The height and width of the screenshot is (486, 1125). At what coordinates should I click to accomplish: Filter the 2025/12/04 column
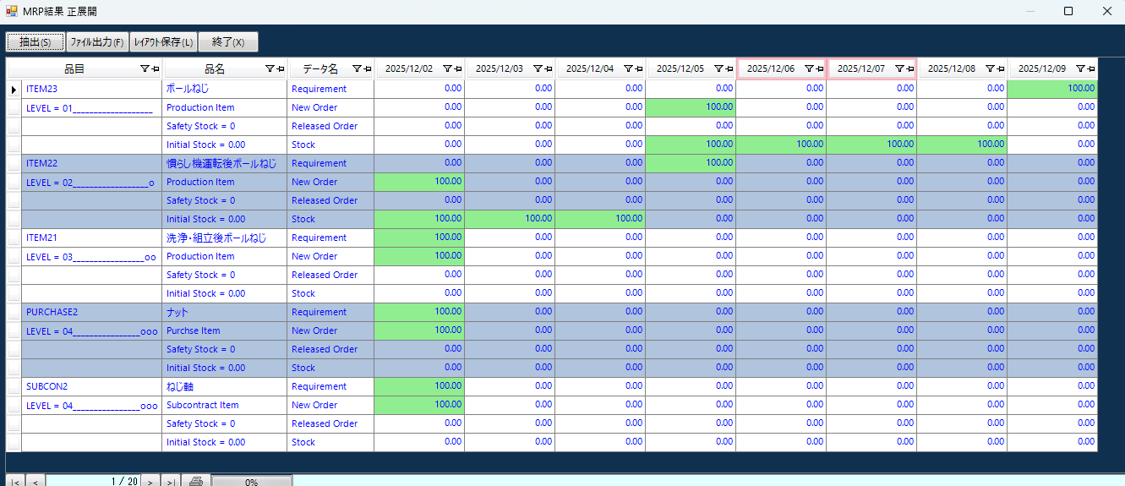628,68
